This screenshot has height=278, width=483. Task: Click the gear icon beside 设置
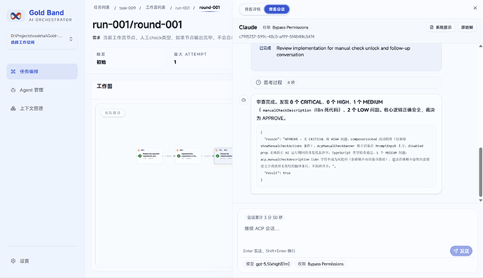tap(13, 261)
